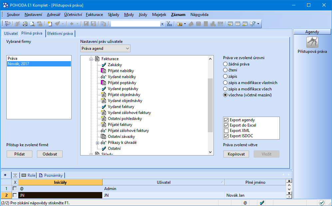332x206 pixels.
Task: Select 'Vydané zálohové faktury' in the tree
Action: tap(129, 113)
